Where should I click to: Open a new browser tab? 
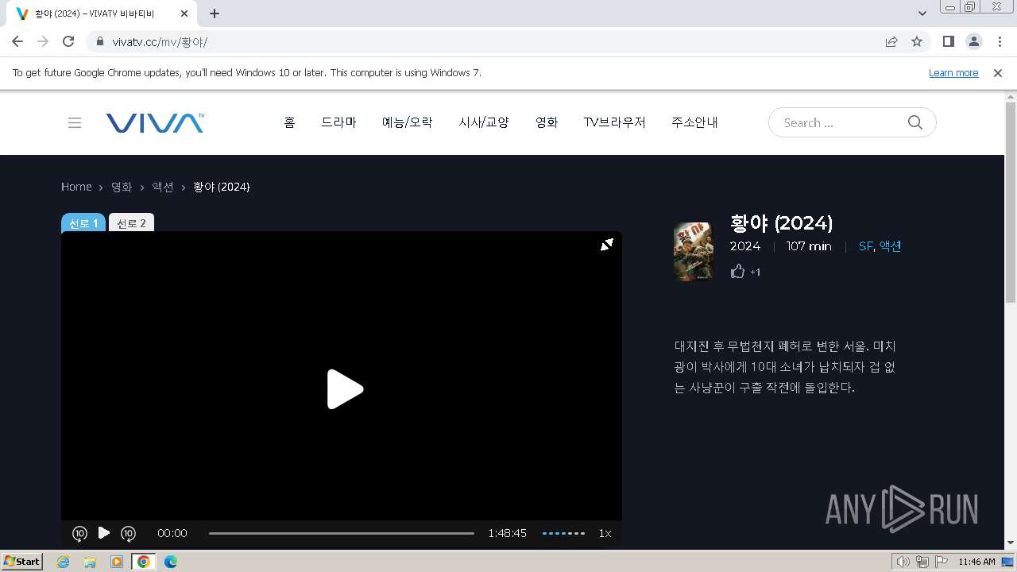click(215, 14)
